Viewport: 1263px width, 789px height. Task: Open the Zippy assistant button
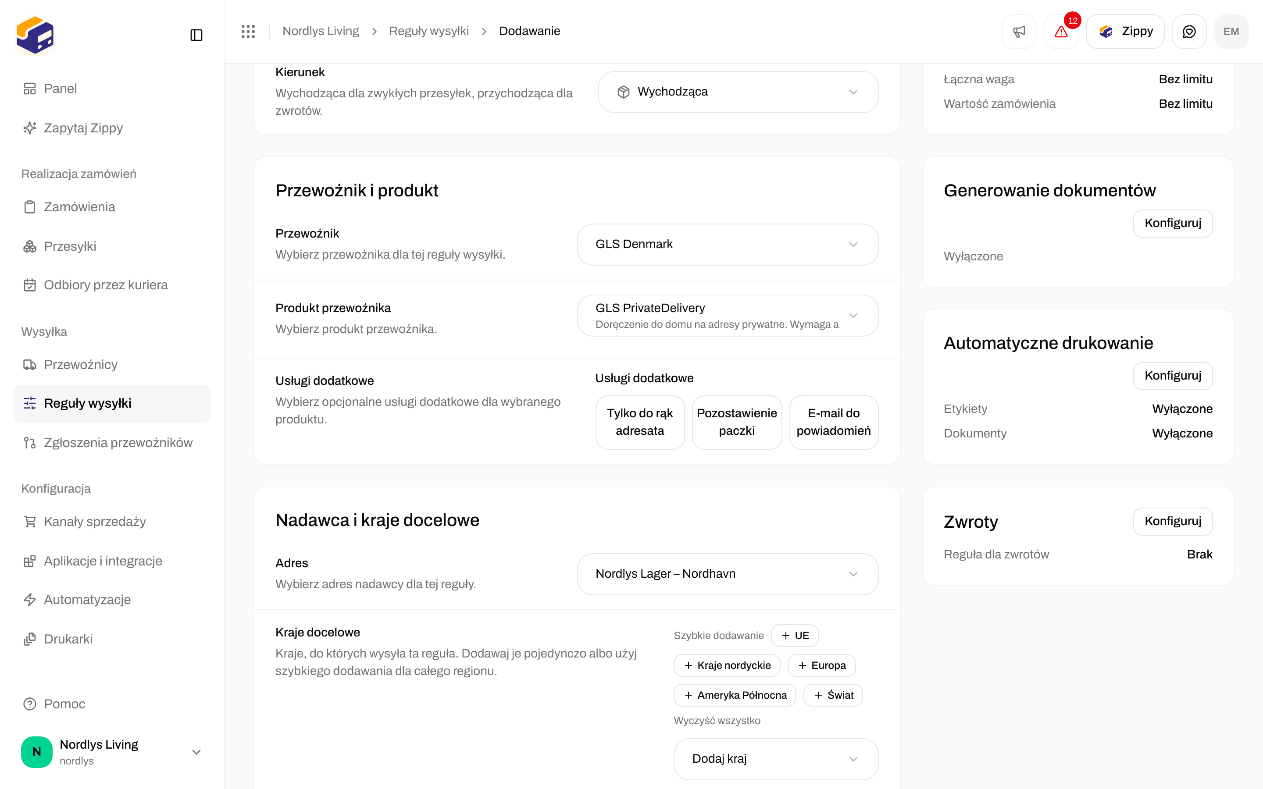coord(1125,31)
